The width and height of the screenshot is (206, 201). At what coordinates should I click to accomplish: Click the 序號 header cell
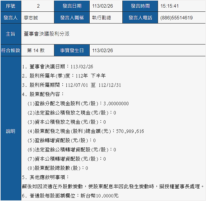10,6
